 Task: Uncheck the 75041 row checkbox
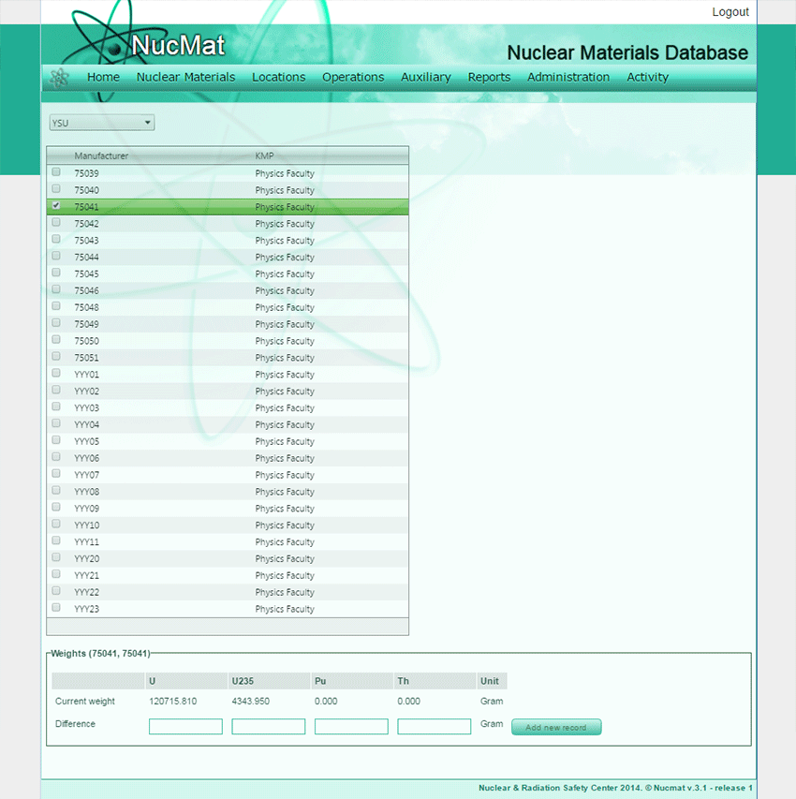(x=56, y=205)
